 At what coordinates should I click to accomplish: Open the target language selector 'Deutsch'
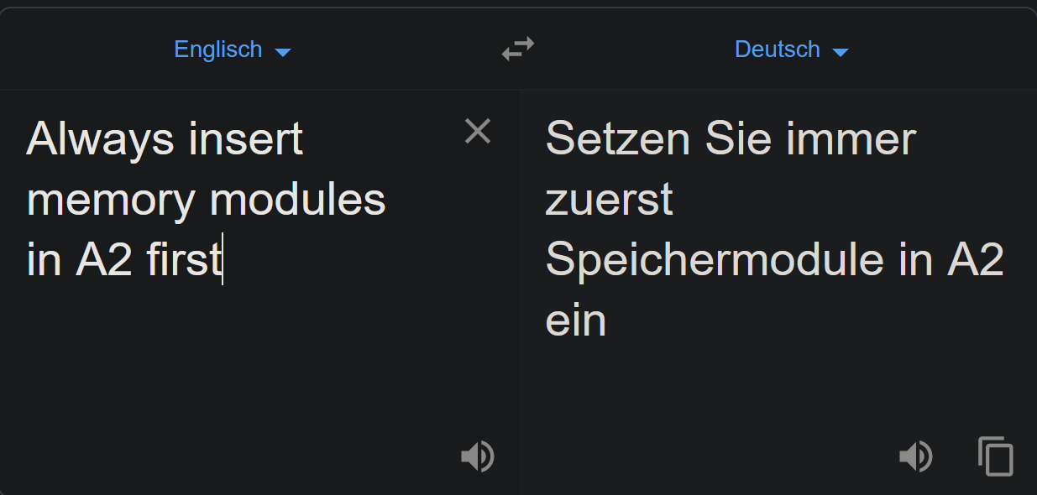[776, 49]
